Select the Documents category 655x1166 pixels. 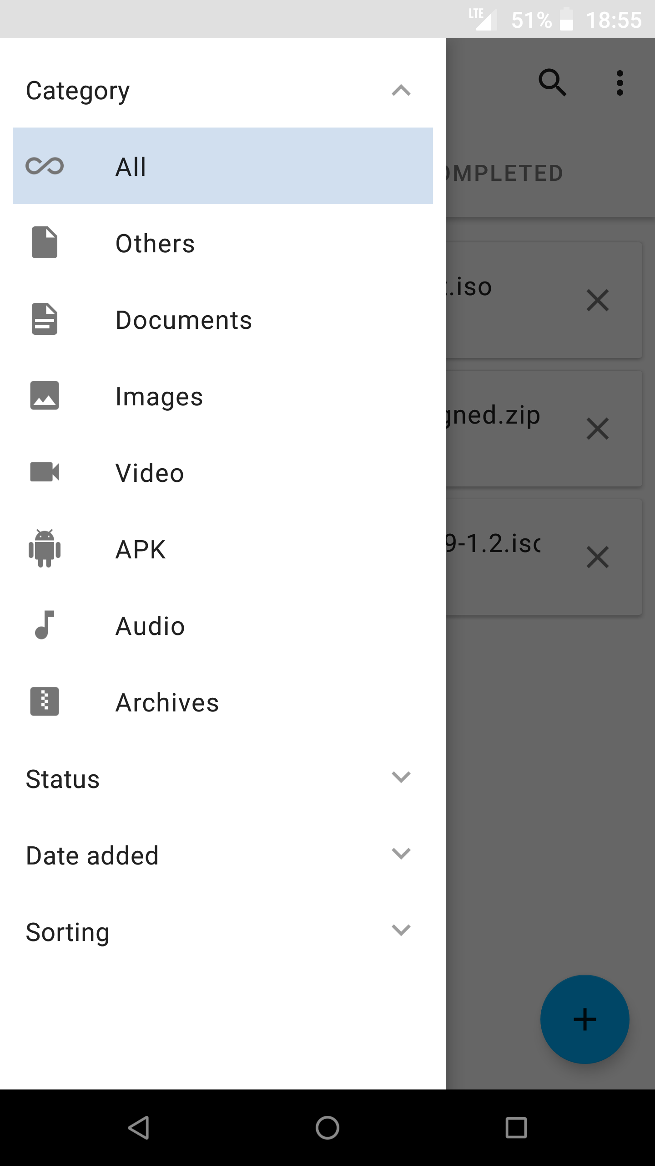tap(184, 320)
